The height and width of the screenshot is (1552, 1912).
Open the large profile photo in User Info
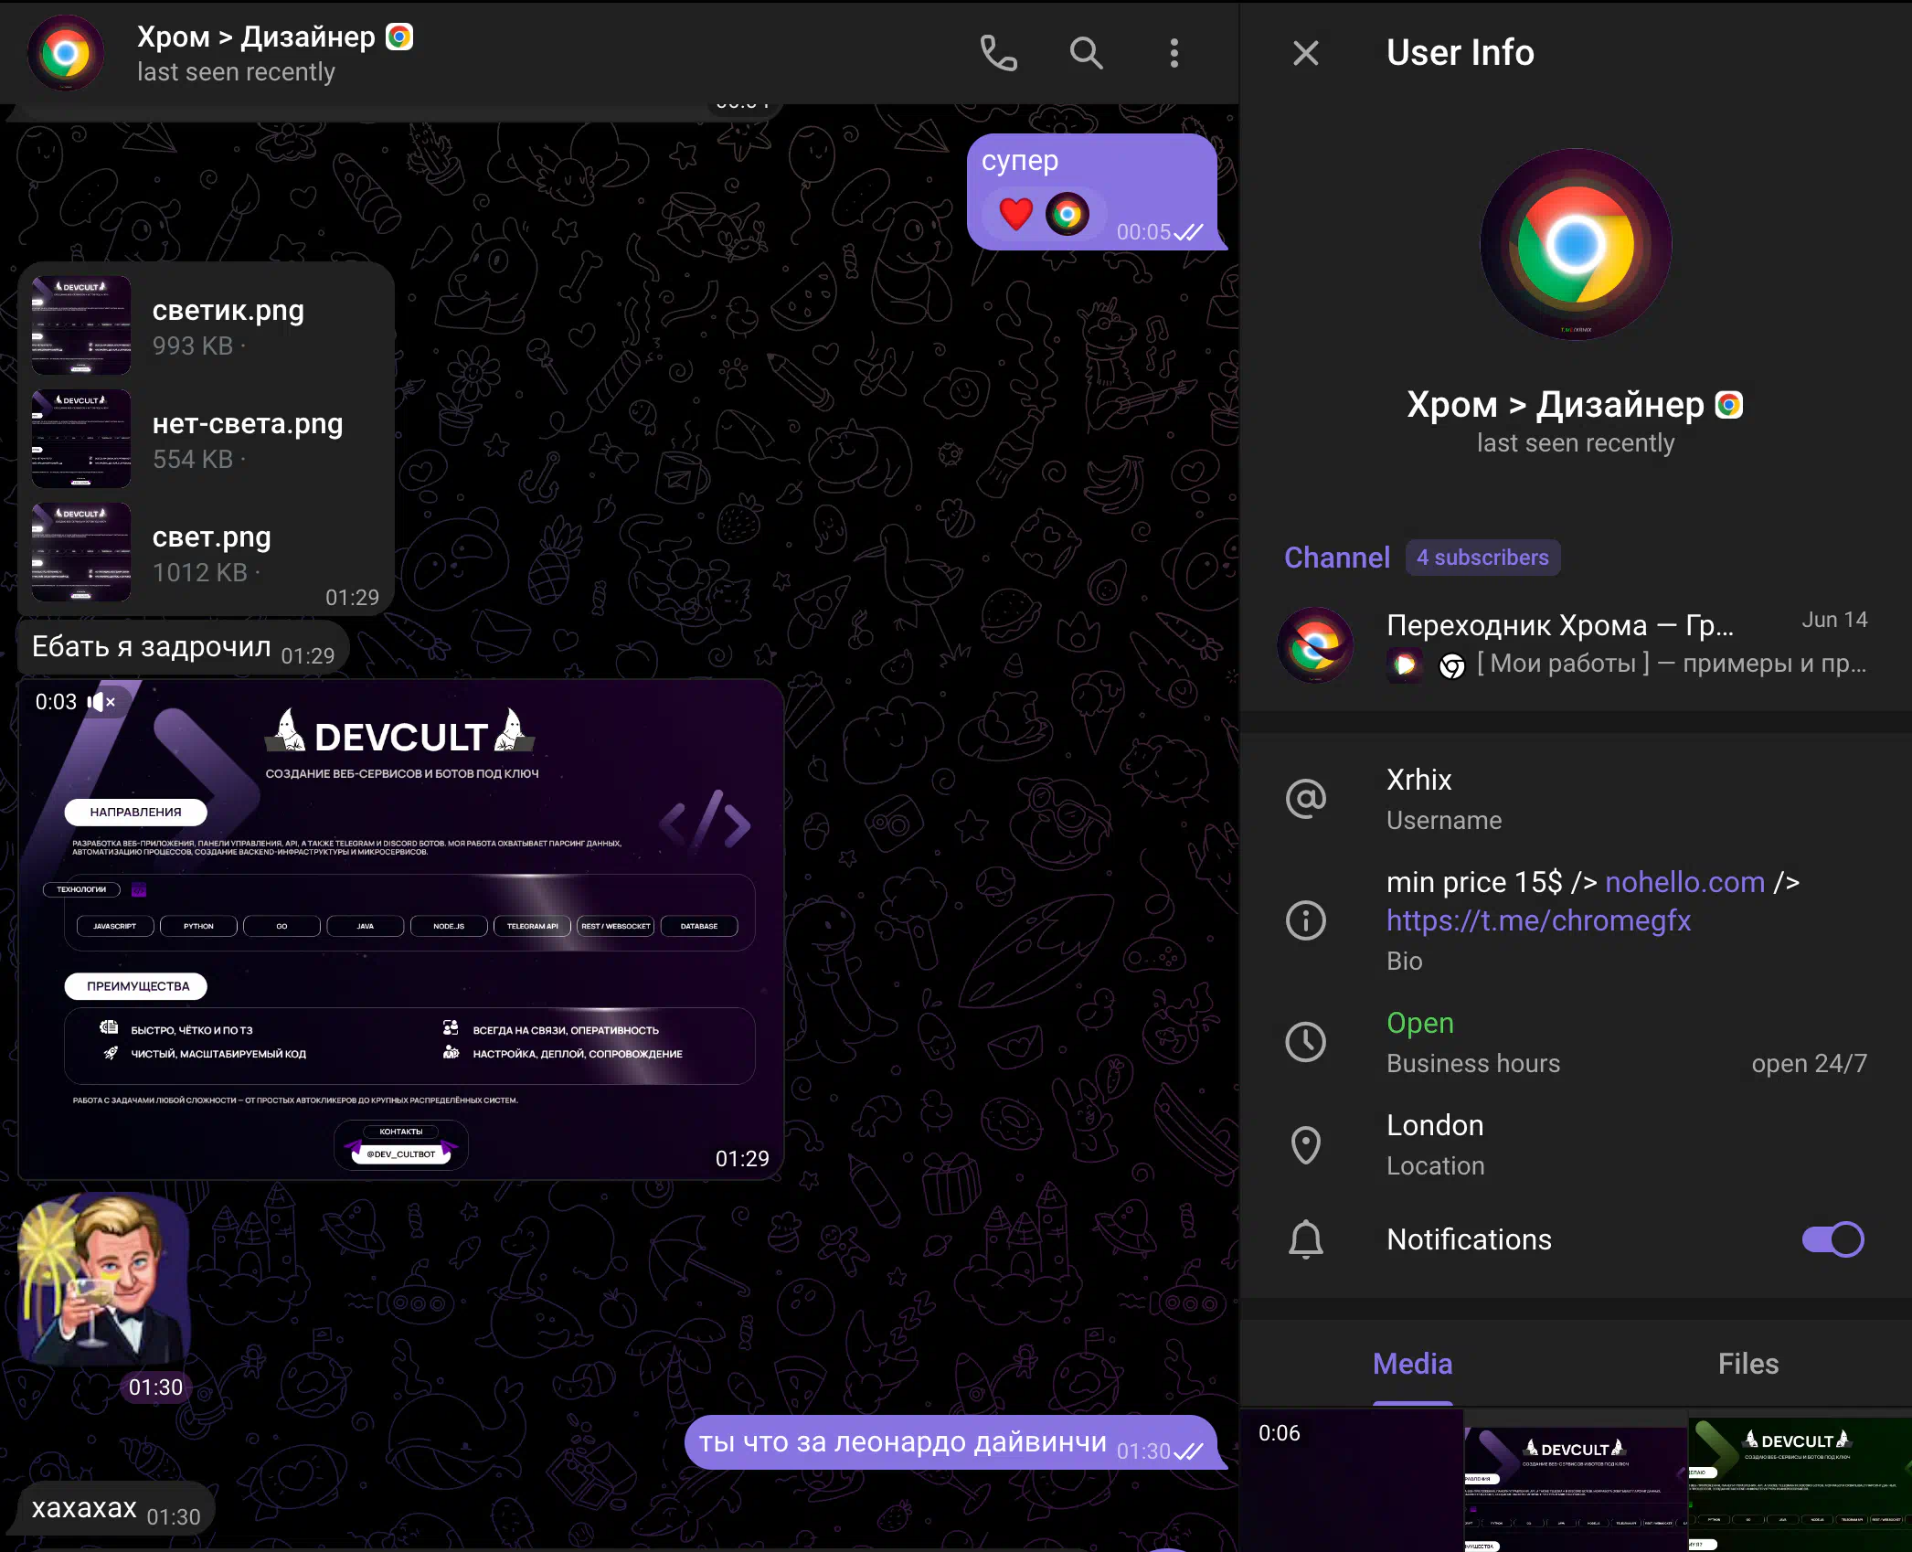coord(1576,244)
